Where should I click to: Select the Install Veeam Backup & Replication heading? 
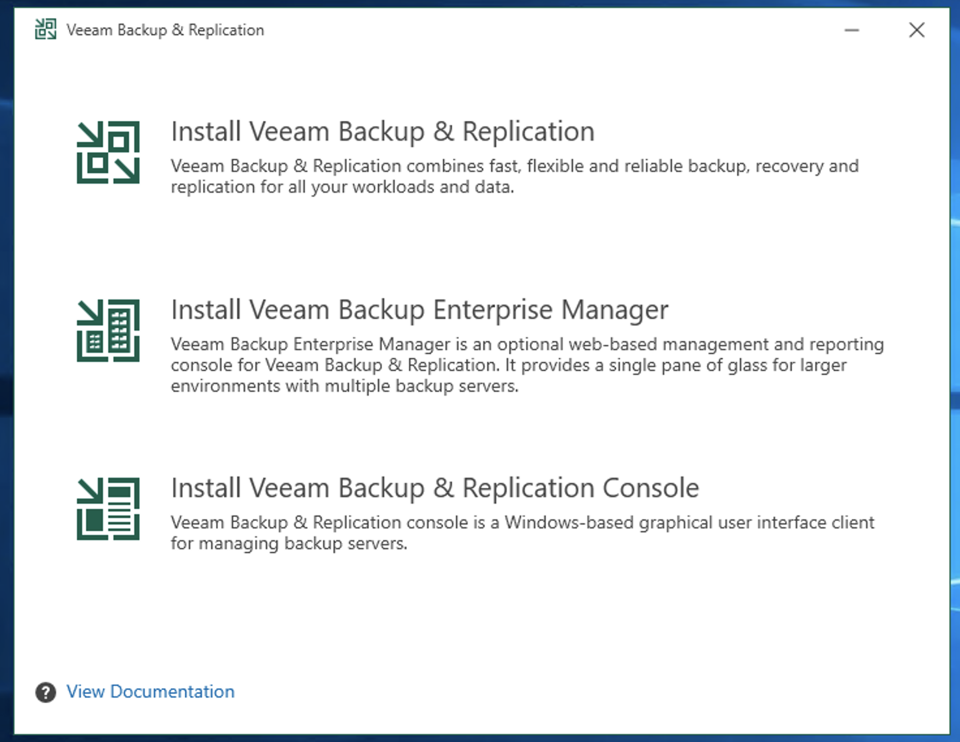tap(382, 131)
